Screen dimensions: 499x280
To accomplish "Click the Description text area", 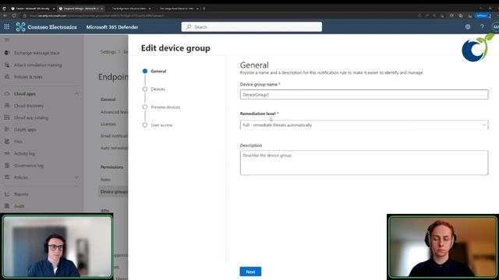I will tap(364, 163).
